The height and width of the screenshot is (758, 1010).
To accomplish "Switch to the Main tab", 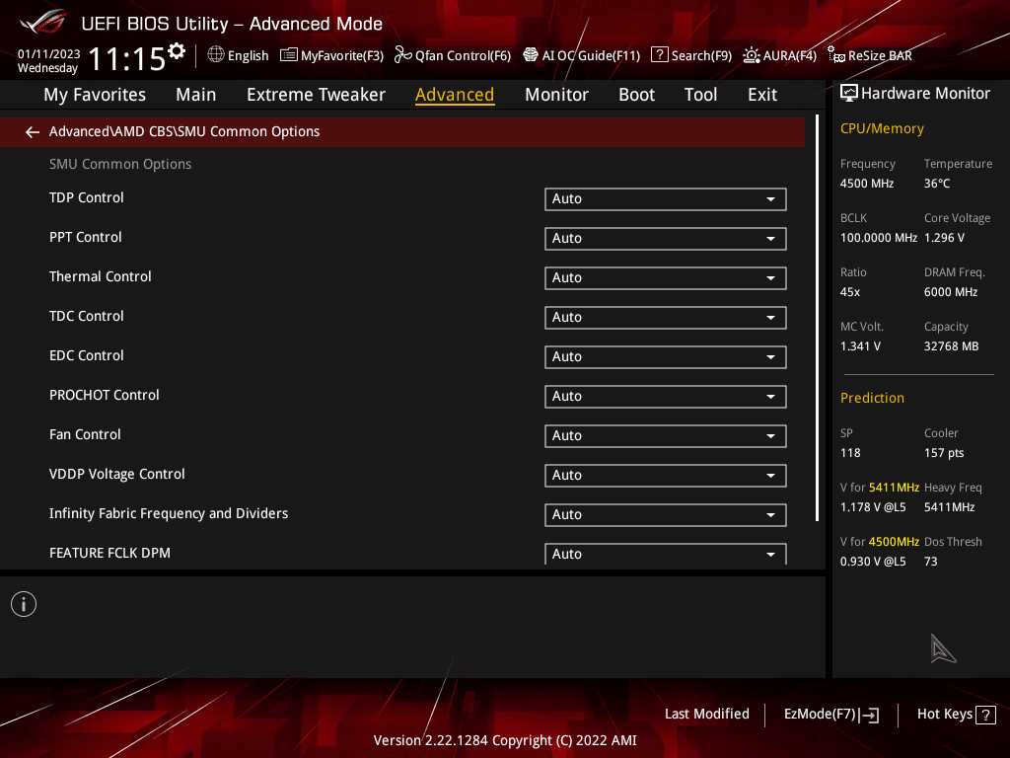I will tap(196, 95).
